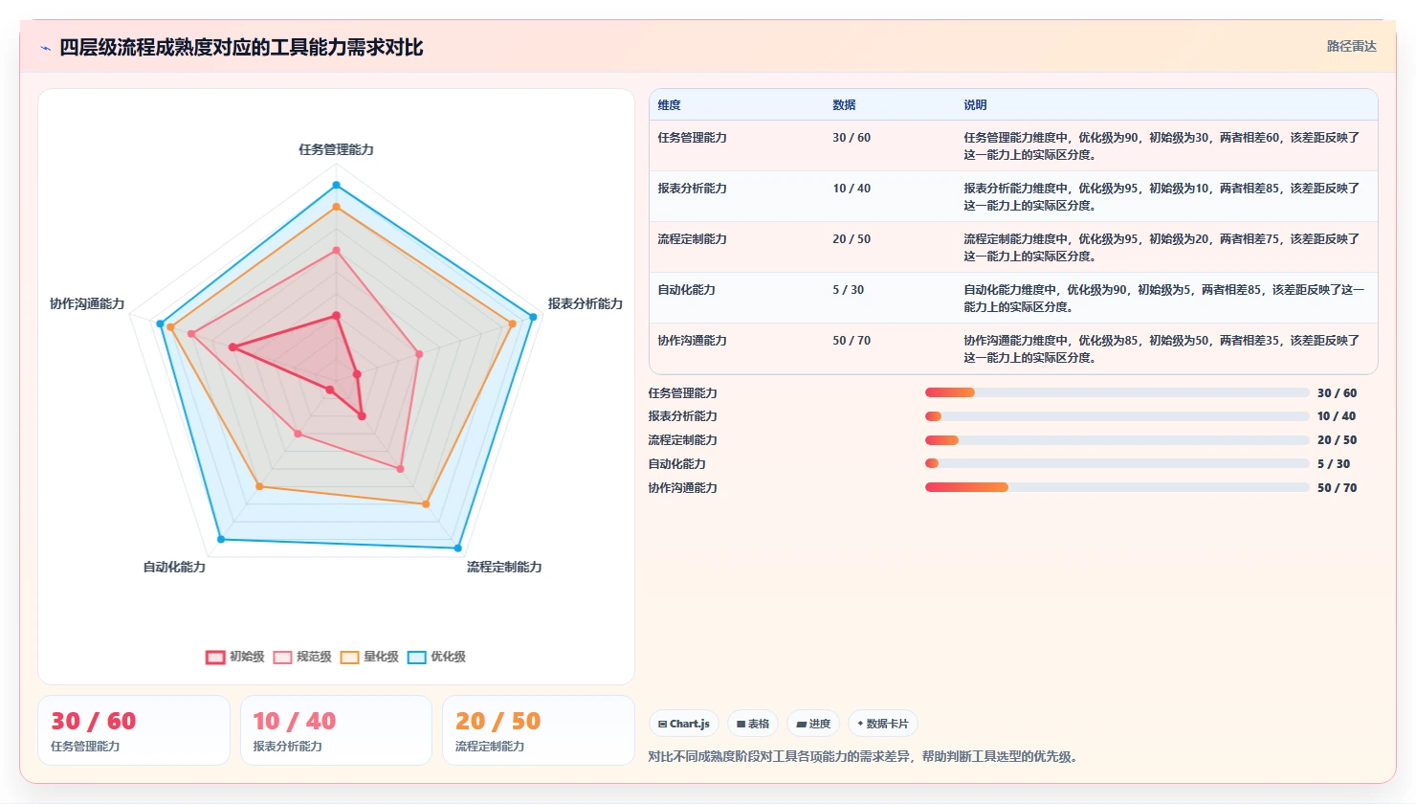Click the blue 优化级 point on 任务管理能力 axis
Viewport: 1416px width, 804px height.
point(336,185)
